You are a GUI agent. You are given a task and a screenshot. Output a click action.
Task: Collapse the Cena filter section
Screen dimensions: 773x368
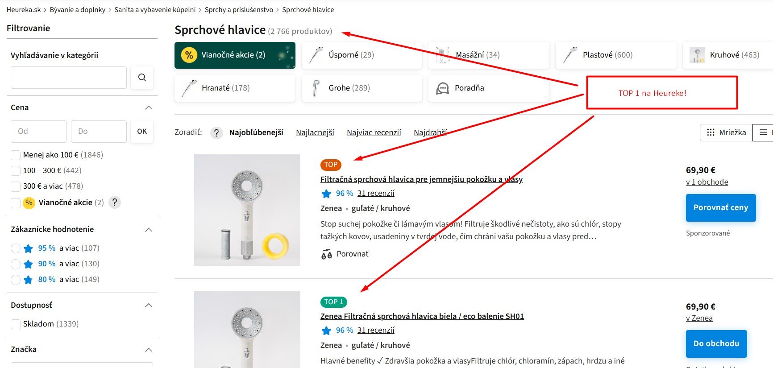(x=149, y=108)
